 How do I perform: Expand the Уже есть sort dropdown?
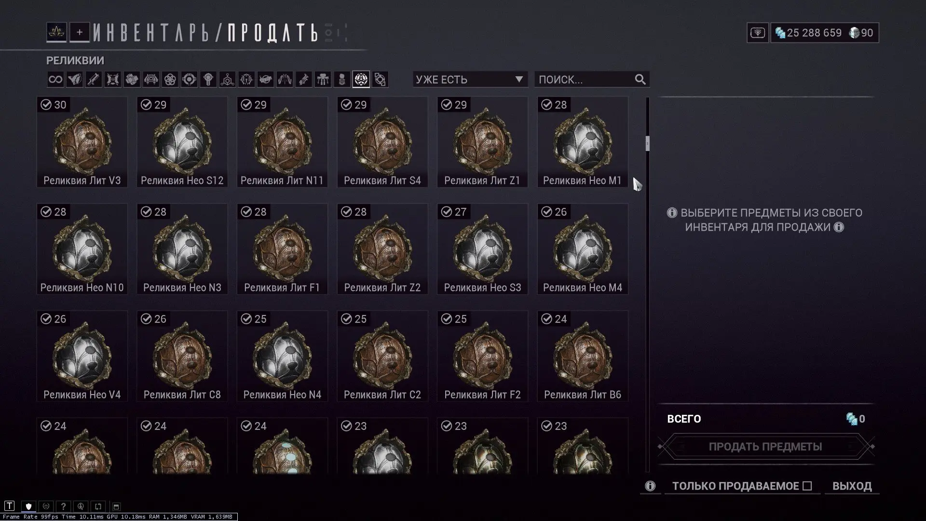[x=470, y=80]
